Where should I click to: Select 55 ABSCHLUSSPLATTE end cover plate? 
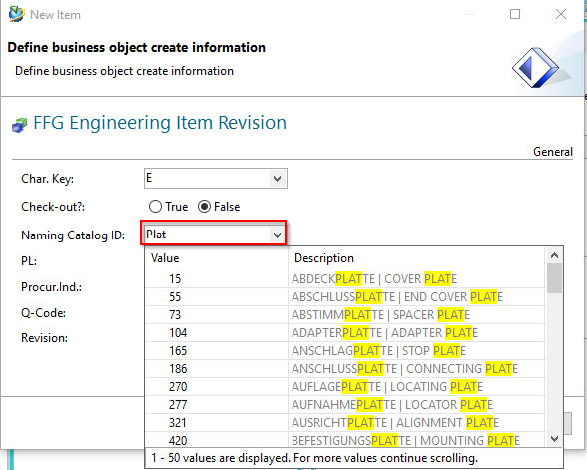tap(344, 297)
